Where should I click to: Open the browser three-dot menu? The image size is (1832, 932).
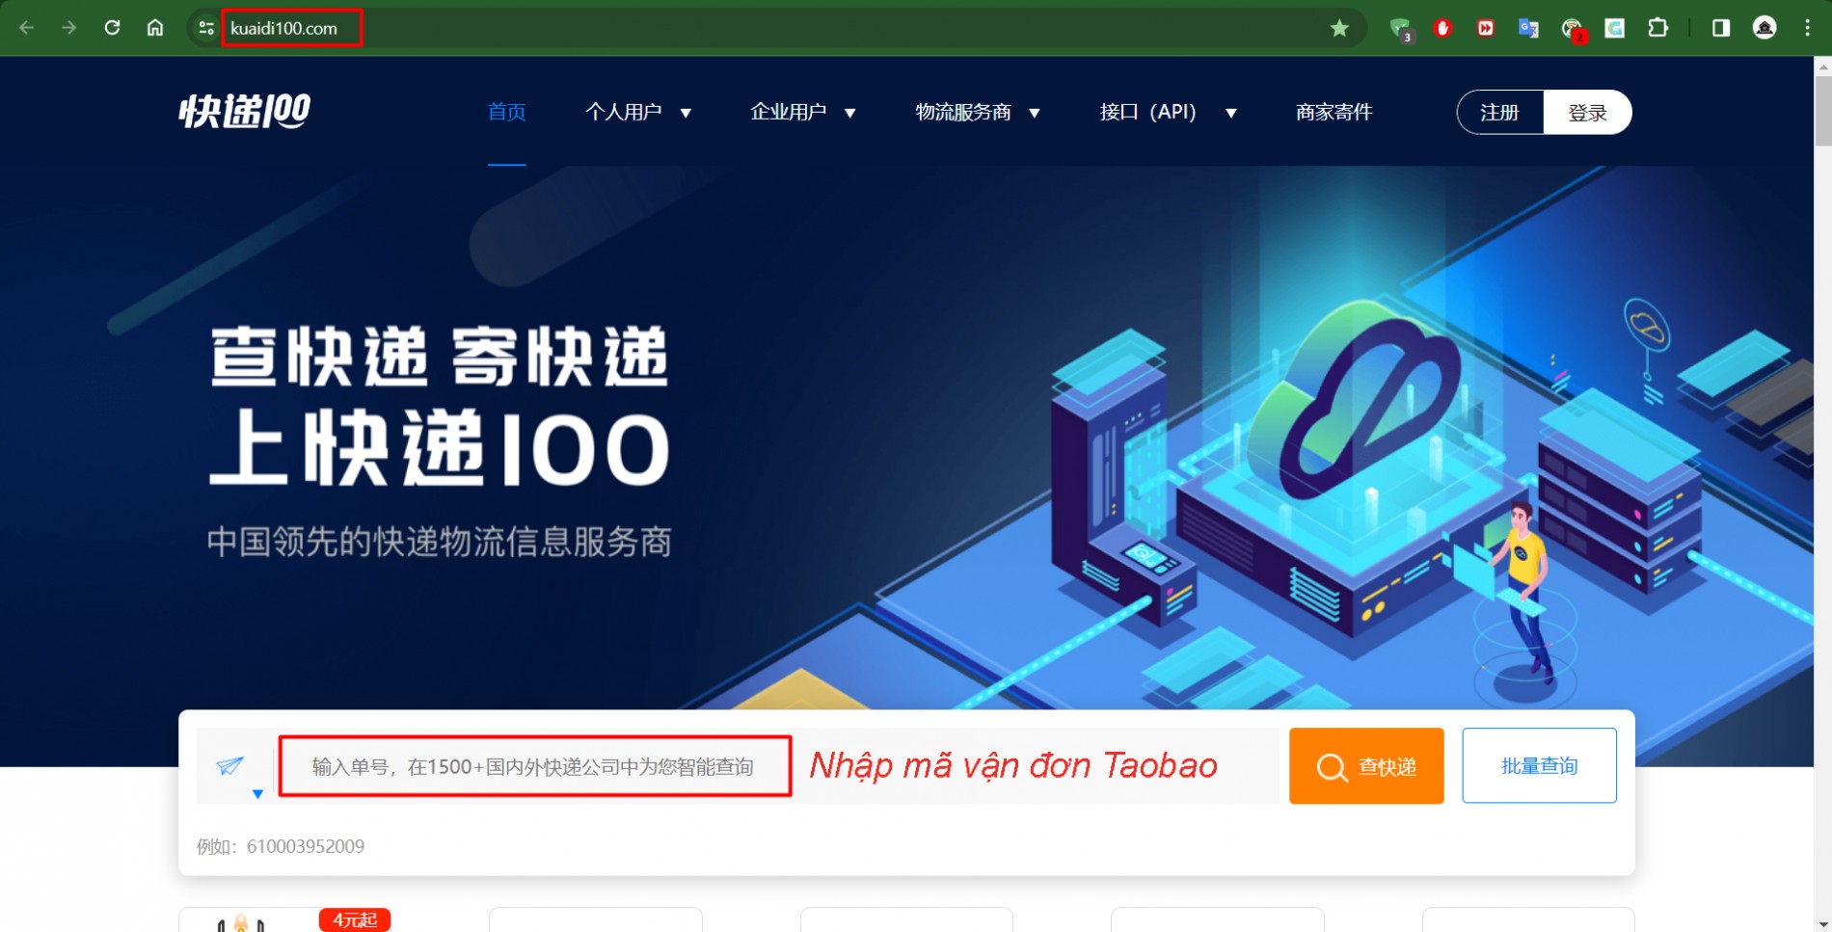(x=1807, y=28)
